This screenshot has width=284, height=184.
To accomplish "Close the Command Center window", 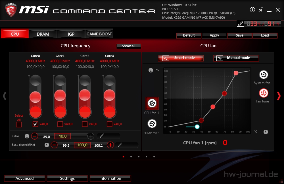I will (278, 10).
